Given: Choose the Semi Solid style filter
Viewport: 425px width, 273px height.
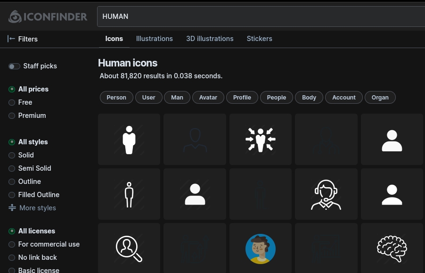Looking at the screenshot, I should pyautogui.click(x=12, y=168).
